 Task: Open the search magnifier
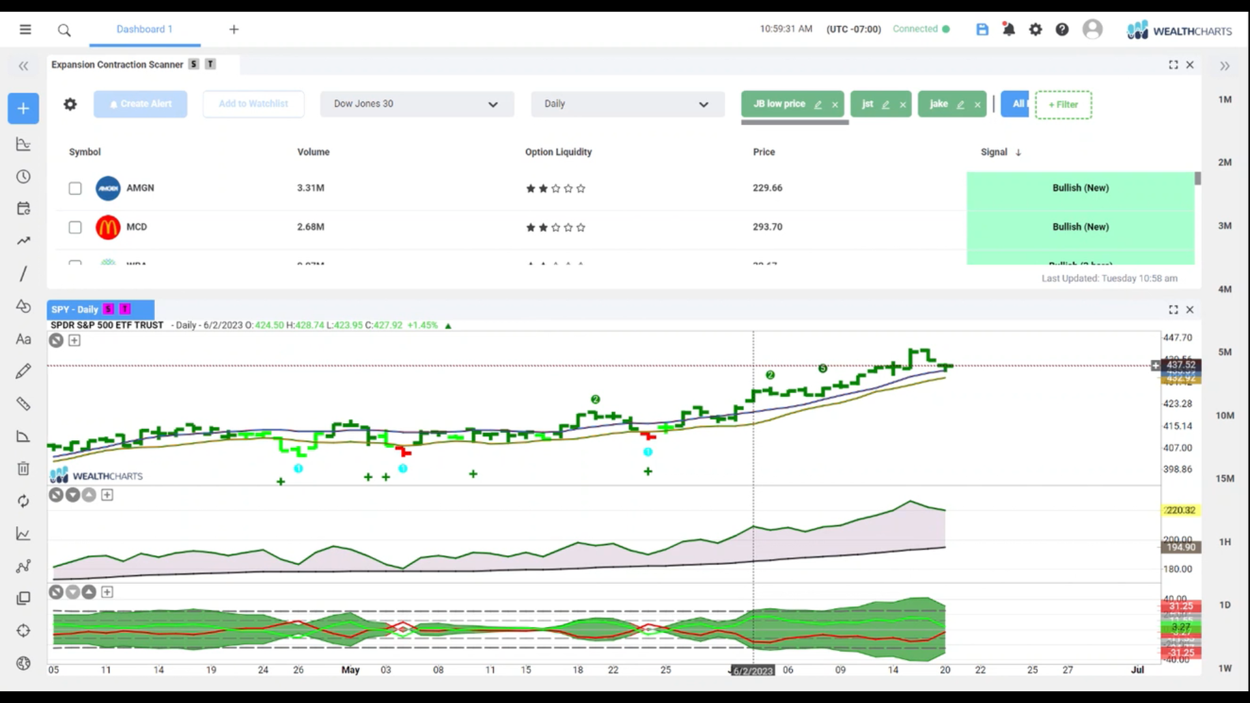point(64,30)
